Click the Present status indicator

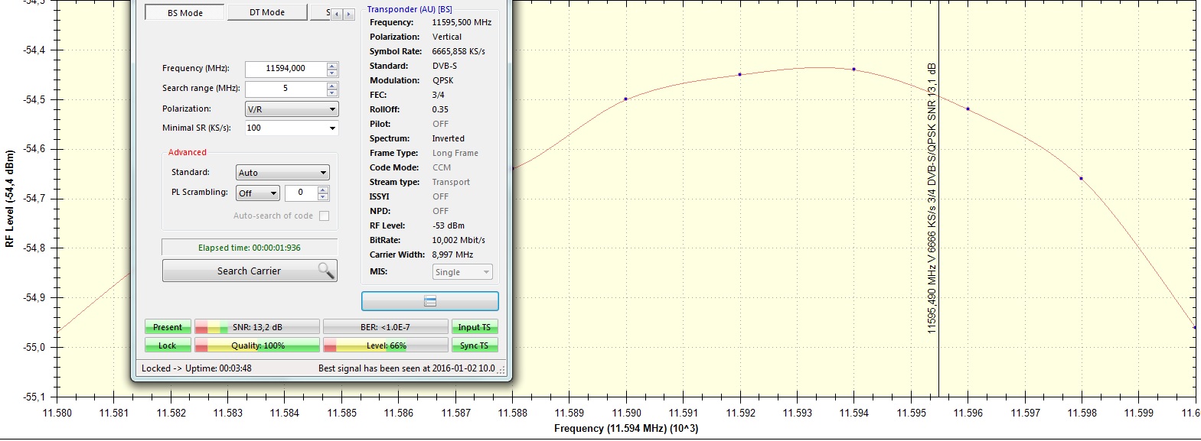168,327
